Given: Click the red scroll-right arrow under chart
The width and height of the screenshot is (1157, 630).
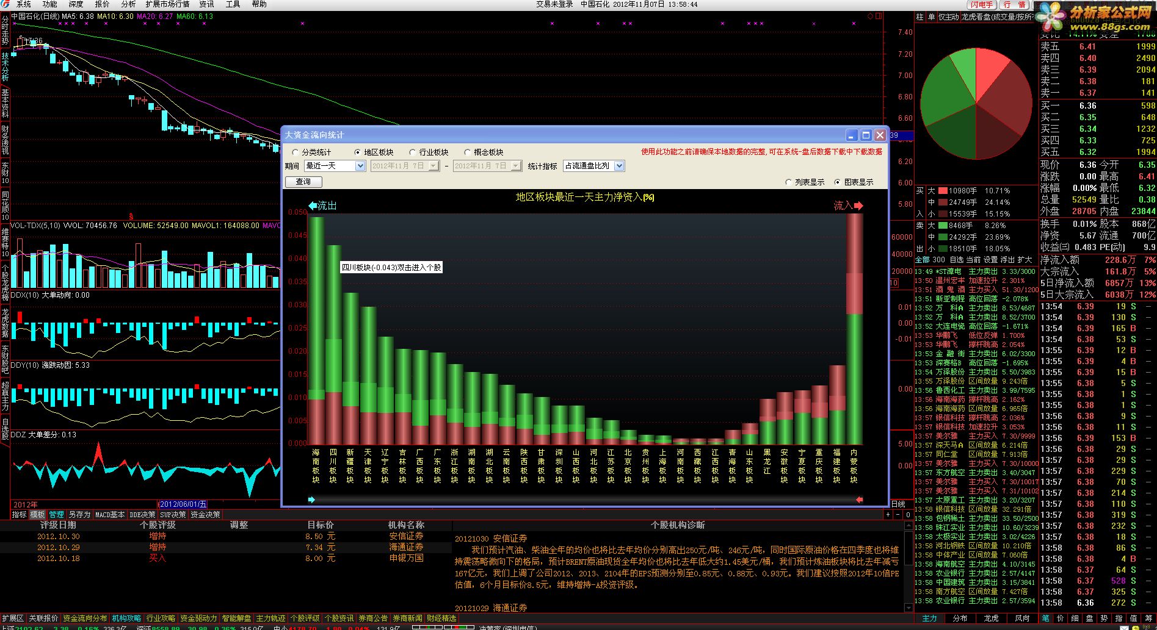Looking at the screenshot, I should coord(859,499).
